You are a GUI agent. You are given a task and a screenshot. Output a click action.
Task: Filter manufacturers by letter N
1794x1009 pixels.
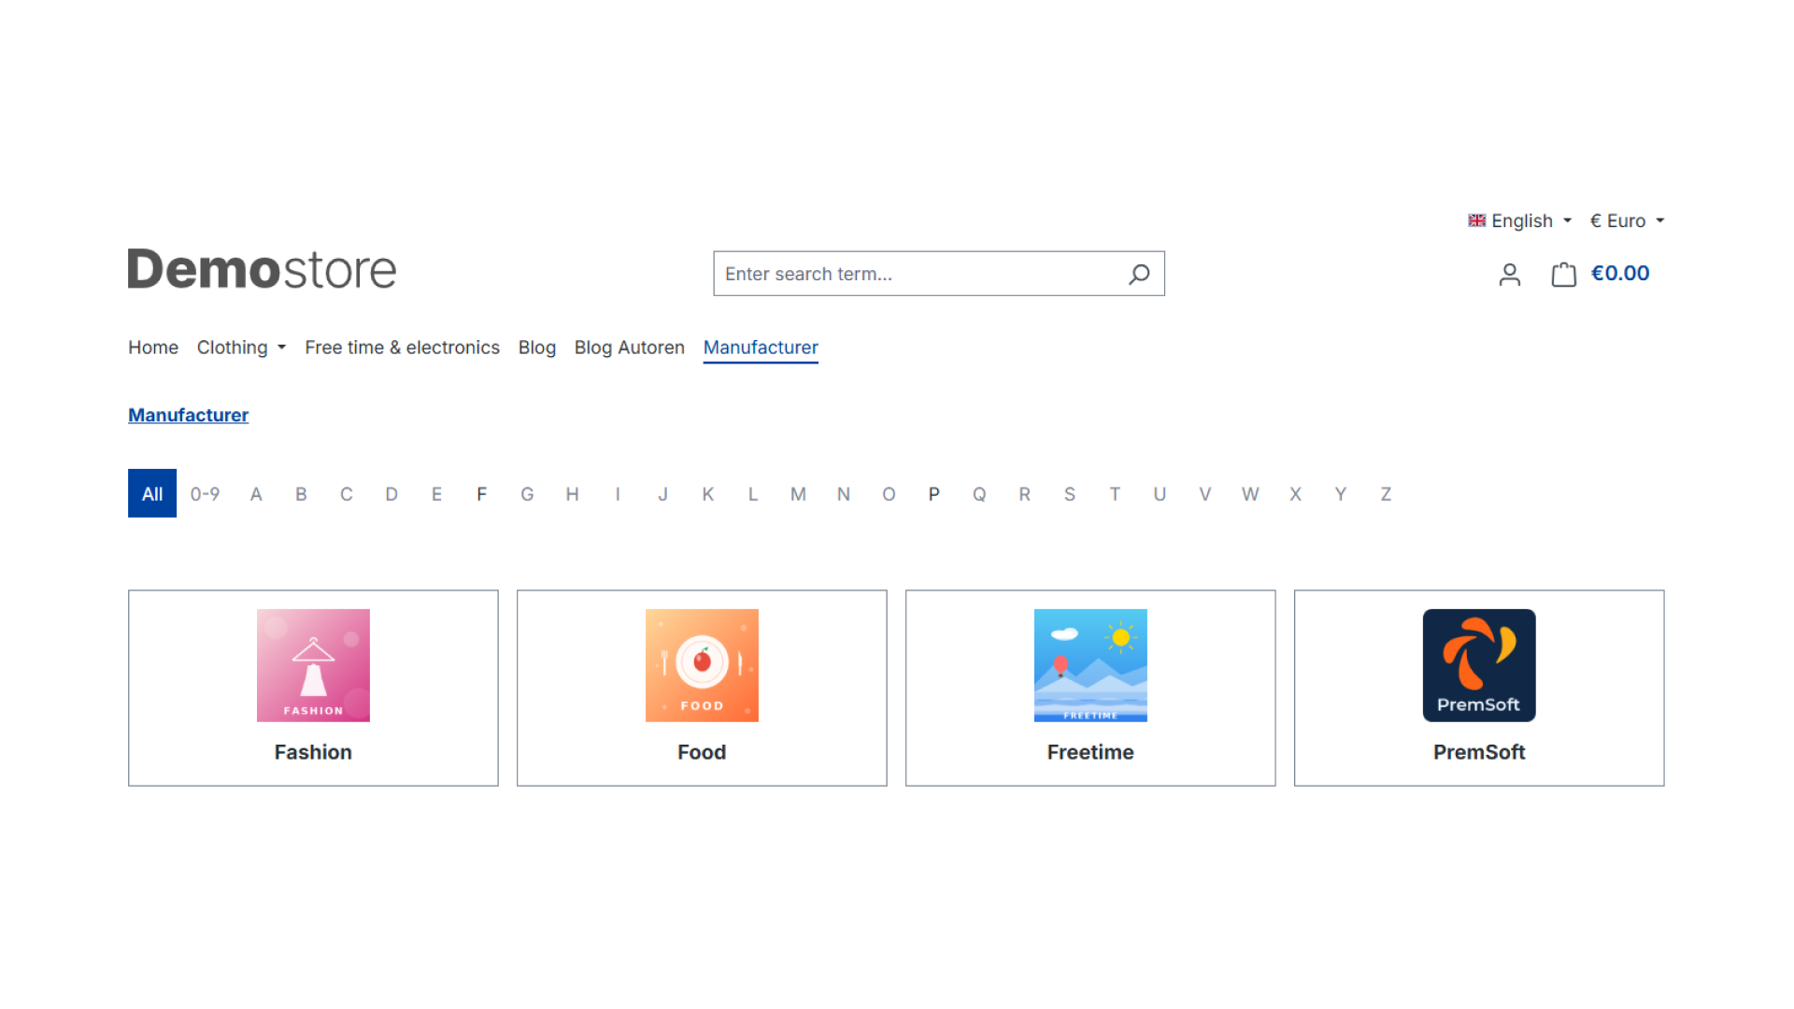point(843,493)
